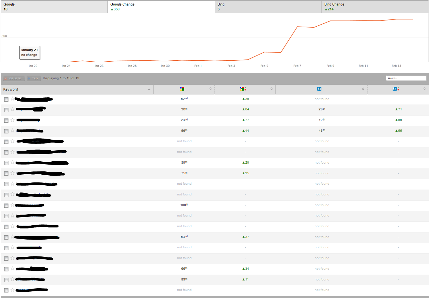Select the checkbox for the 63rd-ranked keyword

coord(6,237)
